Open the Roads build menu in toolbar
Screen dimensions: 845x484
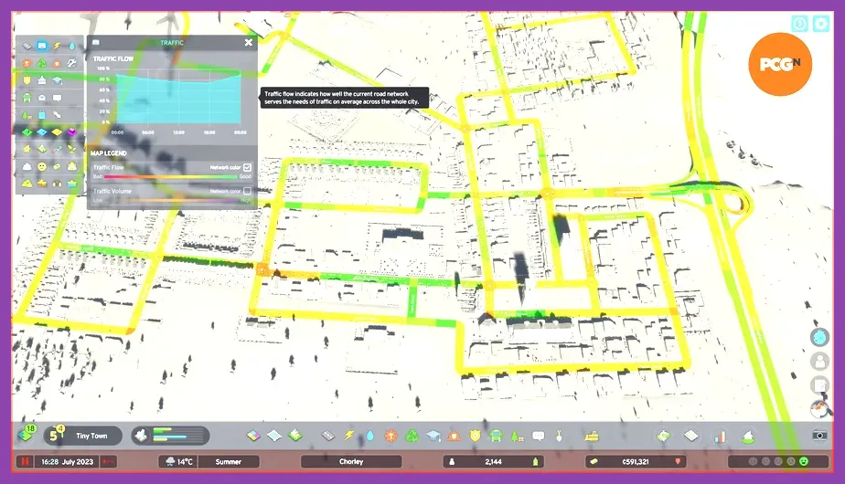point(327,435)
